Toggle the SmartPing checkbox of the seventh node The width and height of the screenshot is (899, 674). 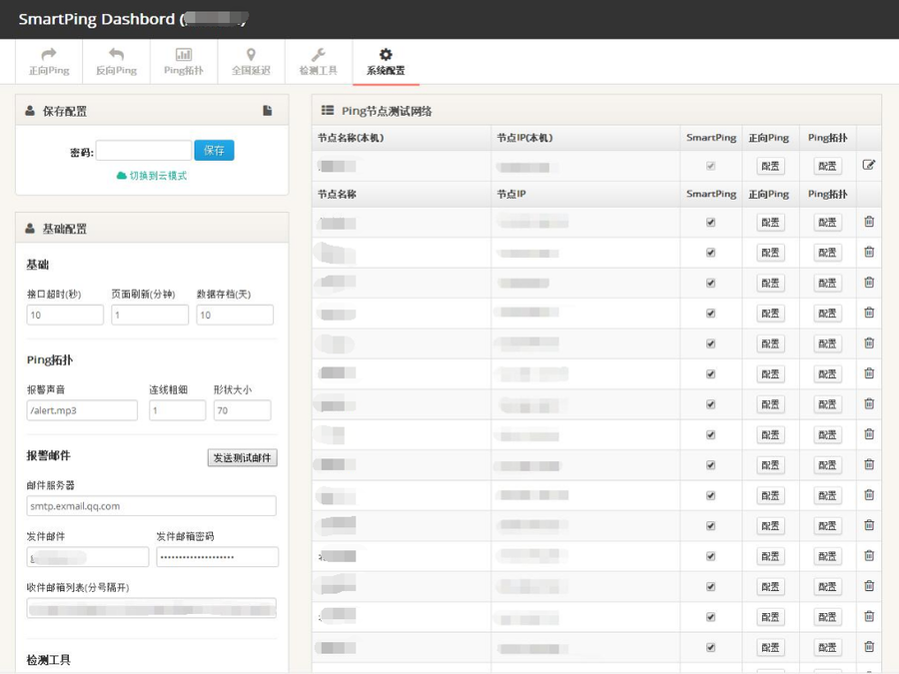pyautogui.click(x=711, y=404)
